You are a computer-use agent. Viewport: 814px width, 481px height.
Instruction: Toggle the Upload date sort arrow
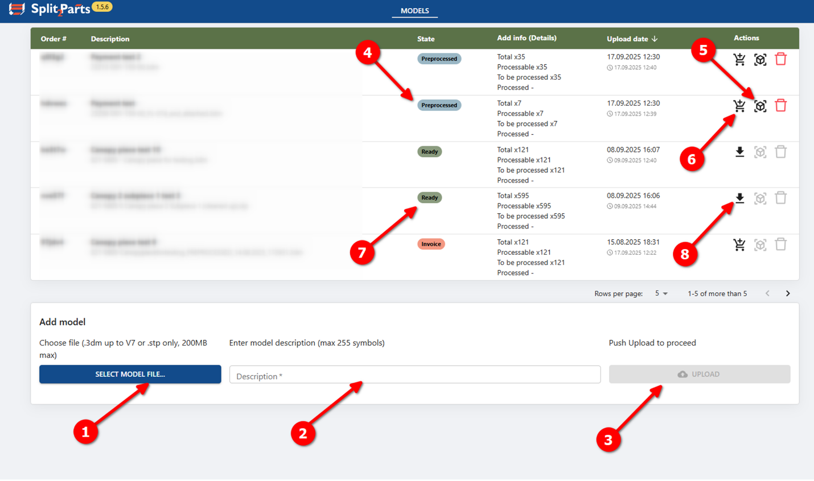[x=655, y=39]
